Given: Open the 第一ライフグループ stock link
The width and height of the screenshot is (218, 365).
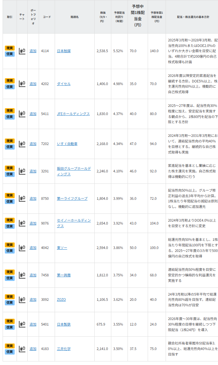Looking at the screenshot, I should [x=72, y=198].
